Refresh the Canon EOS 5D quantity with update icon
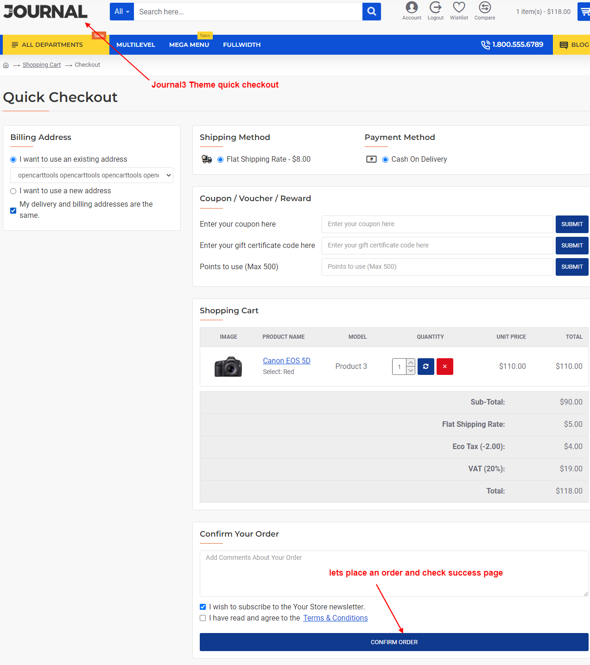 (x=425, y=366)
